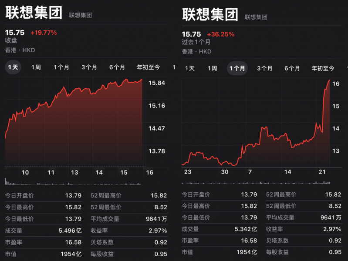Select the 年初至今 tab in right panel
The height and width of the screenshot is (261, 348).
pos(323,68)
